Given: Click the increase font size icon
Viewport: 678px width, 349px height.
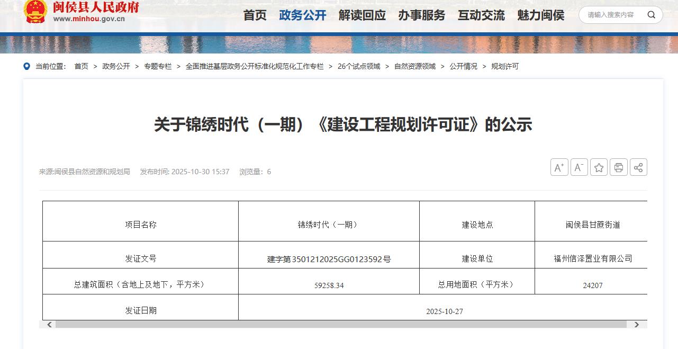Looking at the screenshot, I should click(x=559, y=167).
